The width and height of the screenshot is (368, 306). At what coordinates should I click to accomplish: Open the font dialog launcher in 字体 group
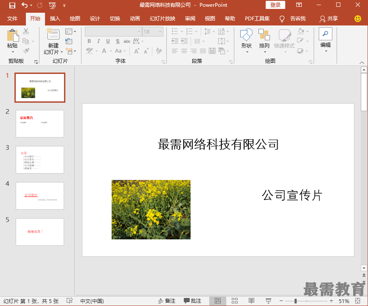tap(163, 62)
